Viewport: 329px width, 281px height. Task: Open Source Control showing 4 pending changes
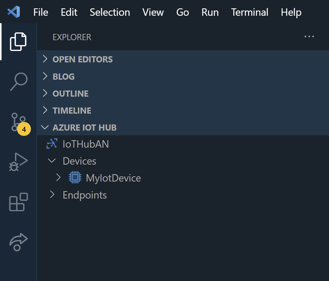click(18, 122)
